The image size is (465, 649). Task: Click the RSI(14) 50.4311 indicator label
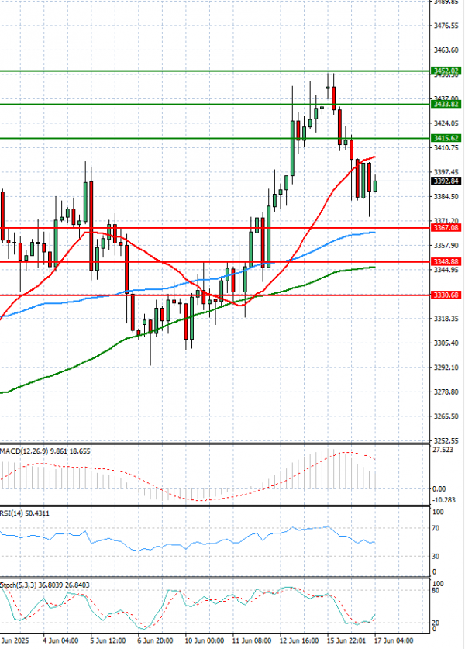tap(25, 513)
